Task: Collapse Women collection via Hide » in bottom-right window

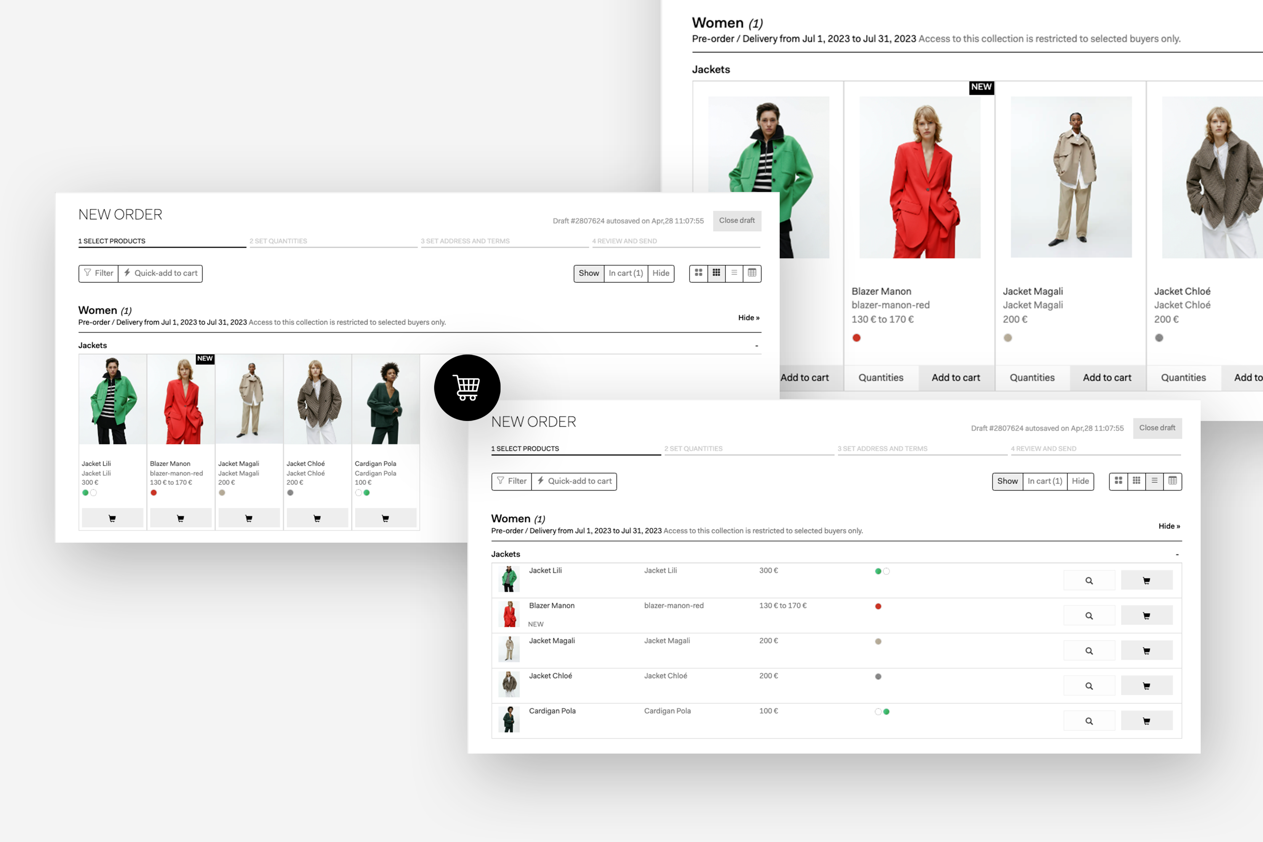Action: tap(1169, 526)
